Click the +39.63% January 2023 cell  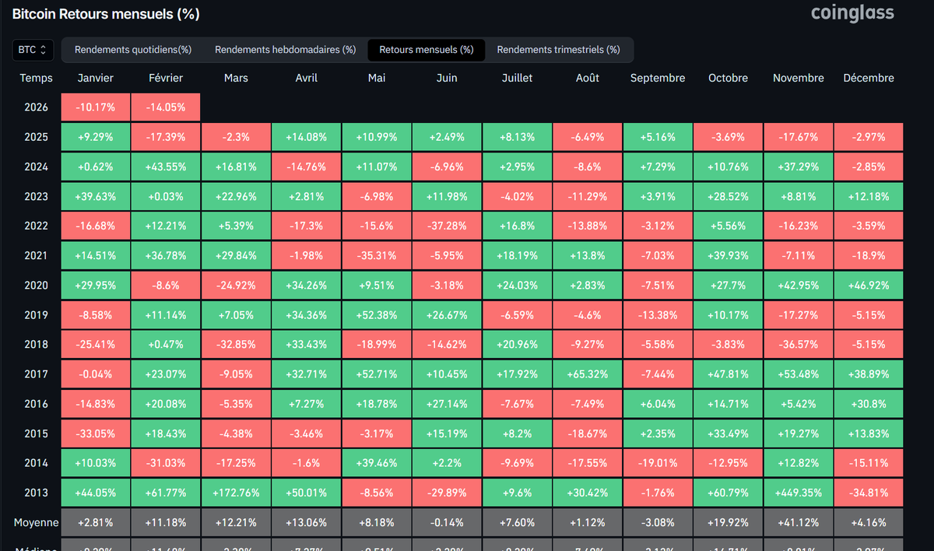[96, 196]
